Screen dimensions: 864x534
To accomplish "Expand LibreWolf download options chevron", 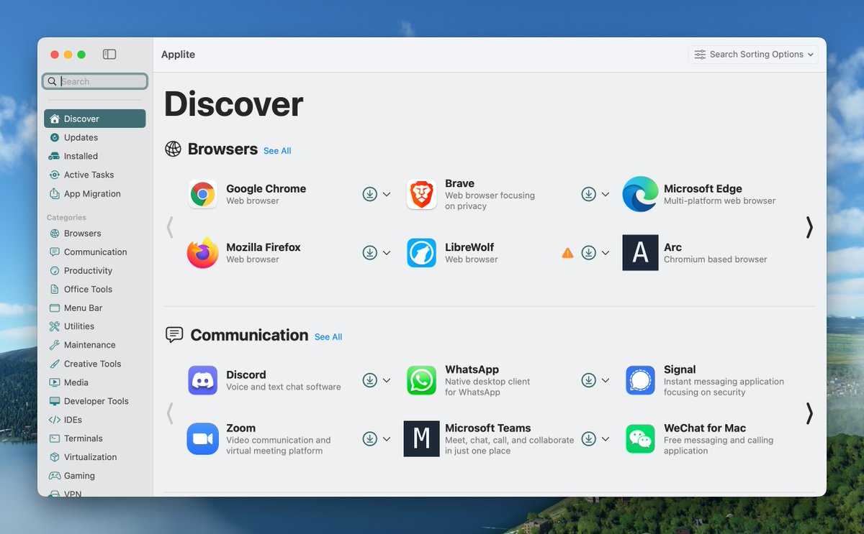I will click(606, 253).
